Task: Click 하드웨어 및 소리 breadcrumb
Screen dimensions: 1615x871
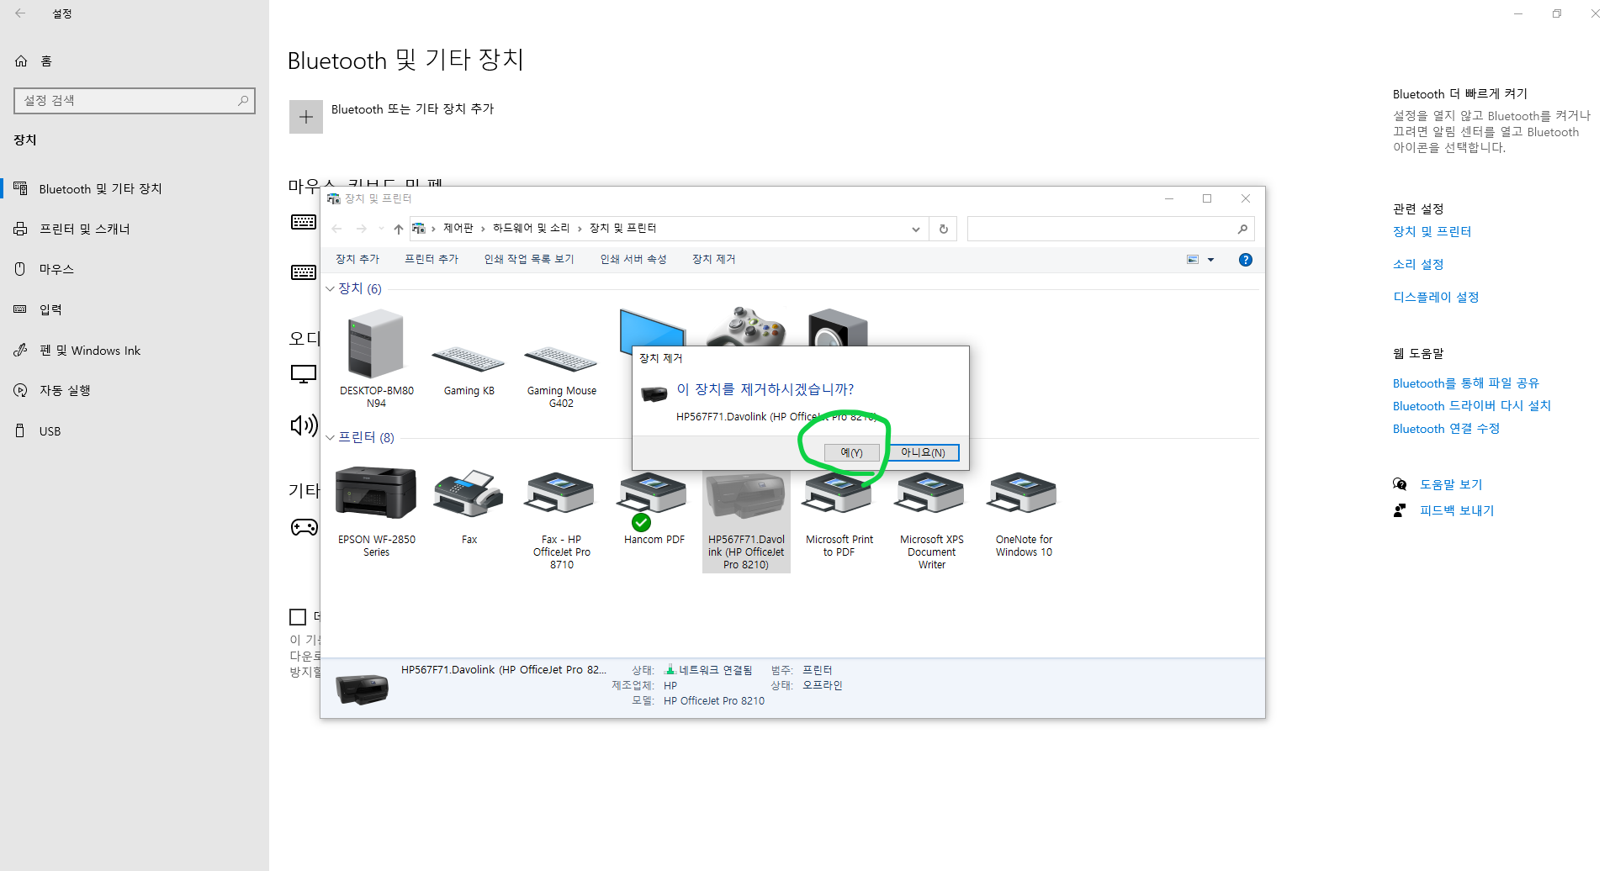Action: (532, 228)
